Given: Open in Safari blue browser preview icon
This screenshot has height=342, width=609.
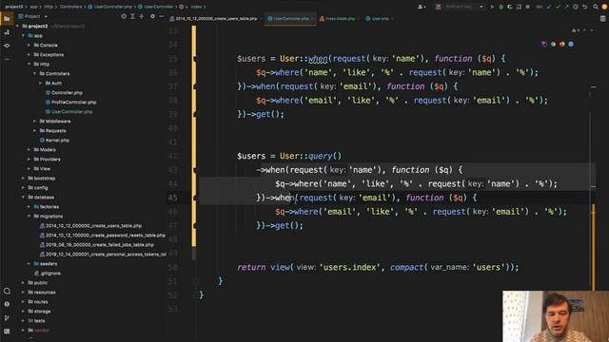Looking at the screenshot, I should click(x=571, y=45).
